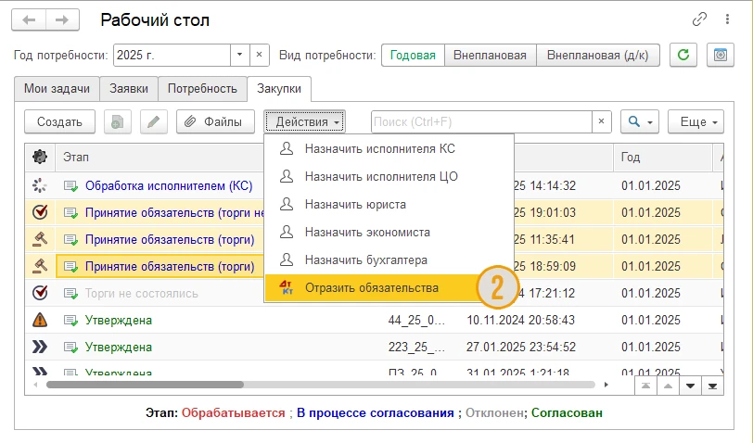
Task: Select row Обработка исполнителем (КС)
Action: [x=375, y=185]
